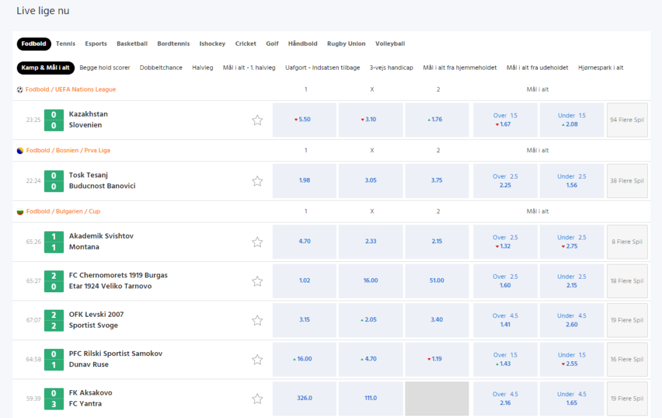Image resolution: width=662 pixels, height=418 pixels.
Task: Pick the draw odds 3.05 for Tosk Tesanj
Action: click(x=370, y=181)
